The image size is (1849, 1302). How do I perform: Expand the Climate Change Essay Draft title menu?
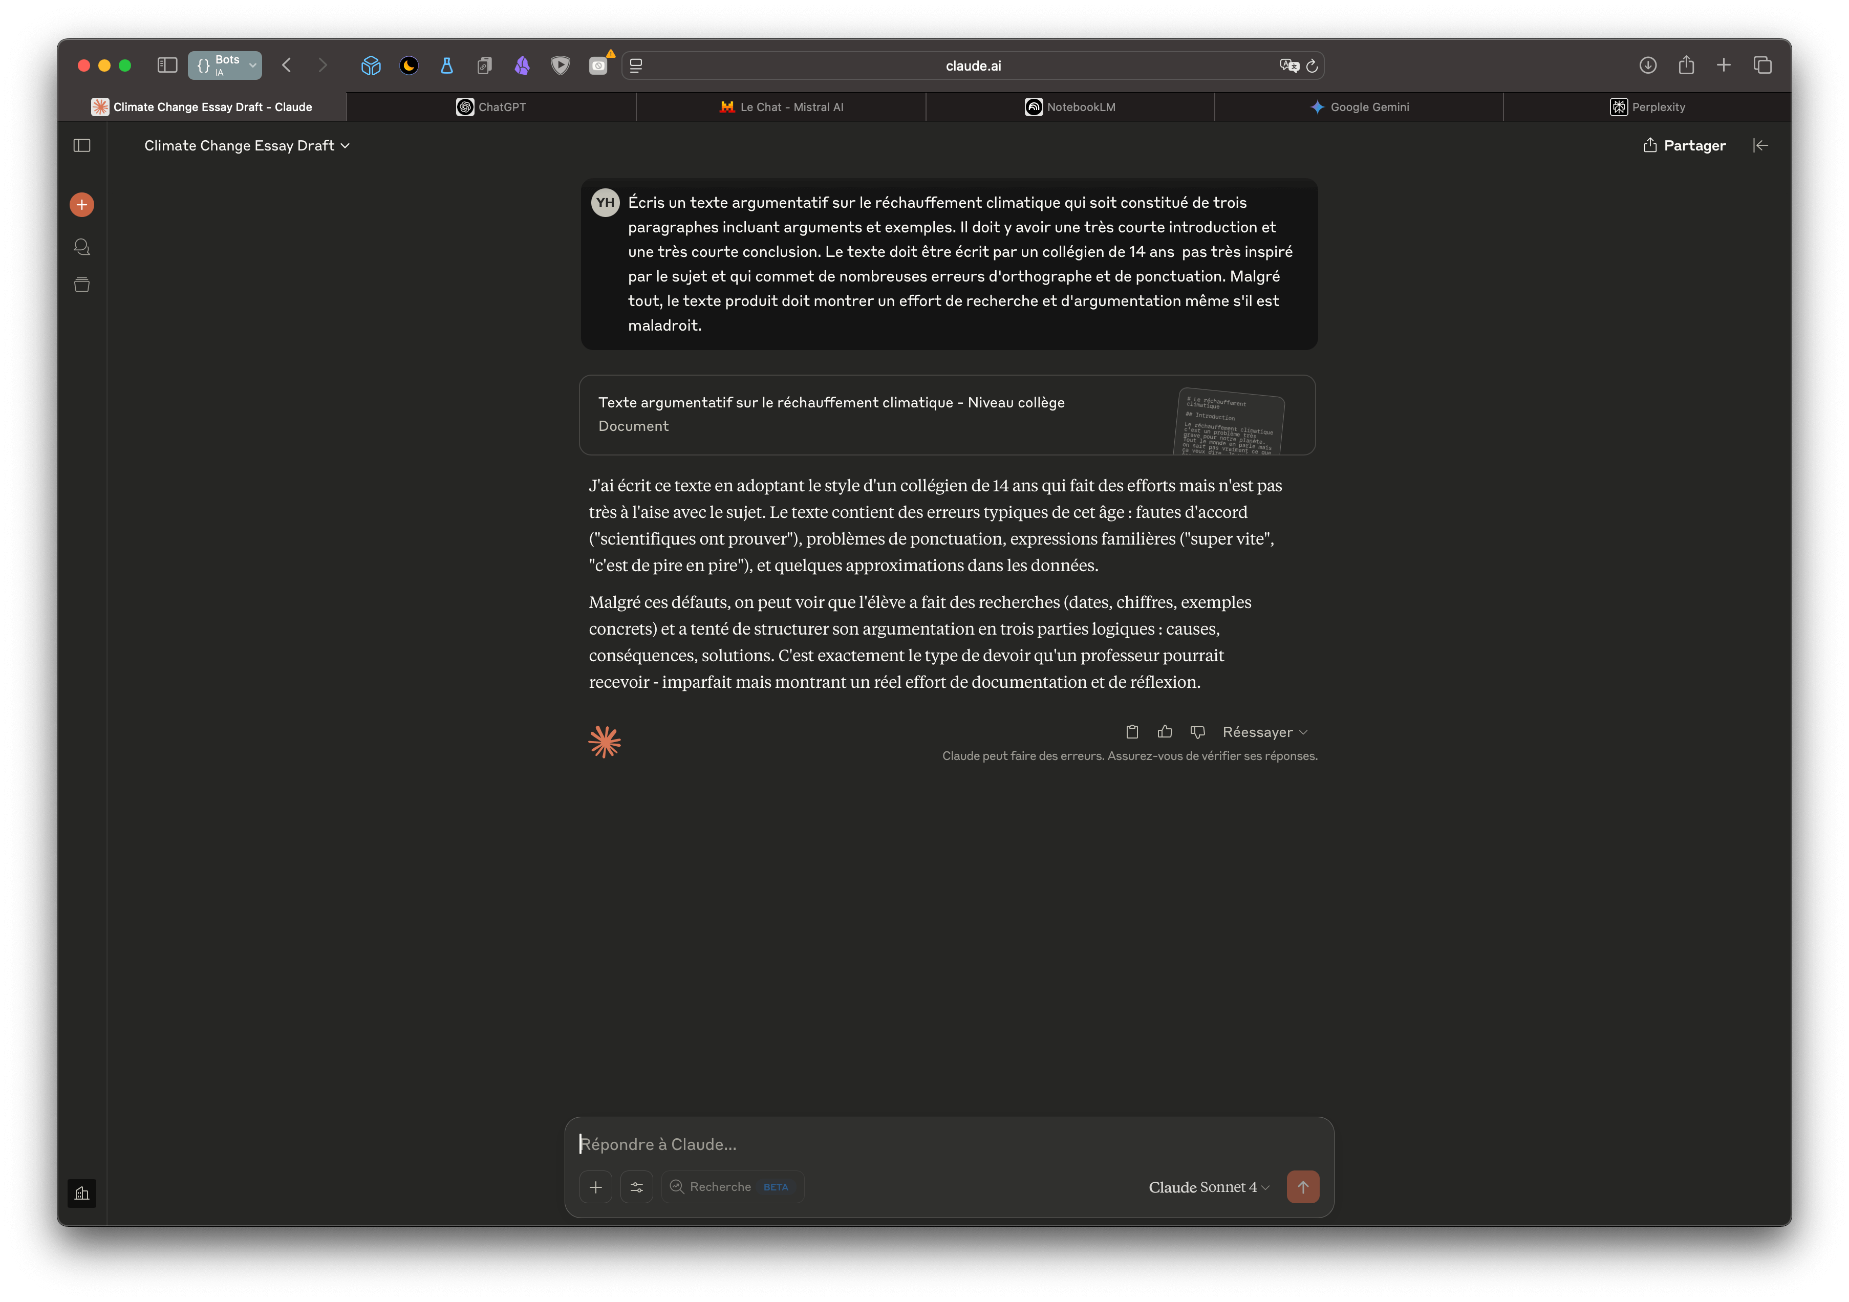tap(247, 146)
